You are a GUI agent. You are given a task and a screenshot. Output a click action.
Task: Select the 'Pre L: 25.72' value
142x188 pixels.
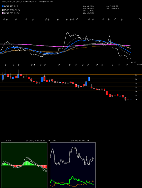coord(89,11)
